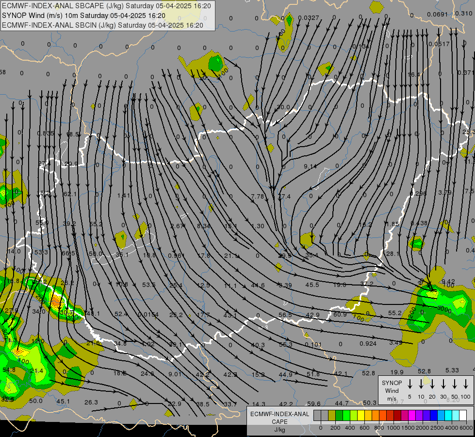Click the map value 0.0154
The image size is (475, 437).
(x=148, y=315)
